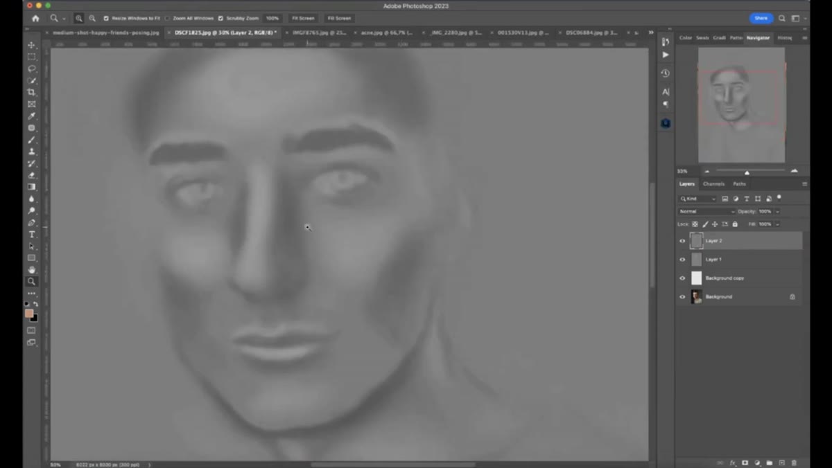Click the Home icon in options bar

pyautogui.click(x=35, y=18)
